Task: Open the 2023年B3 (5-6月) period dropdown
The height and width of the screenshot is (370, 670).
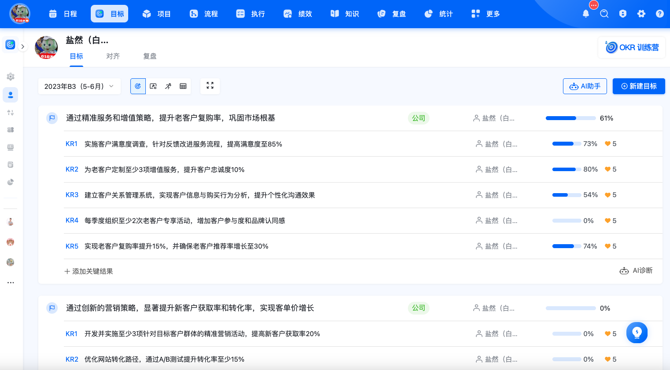Action: click(80, 86)
